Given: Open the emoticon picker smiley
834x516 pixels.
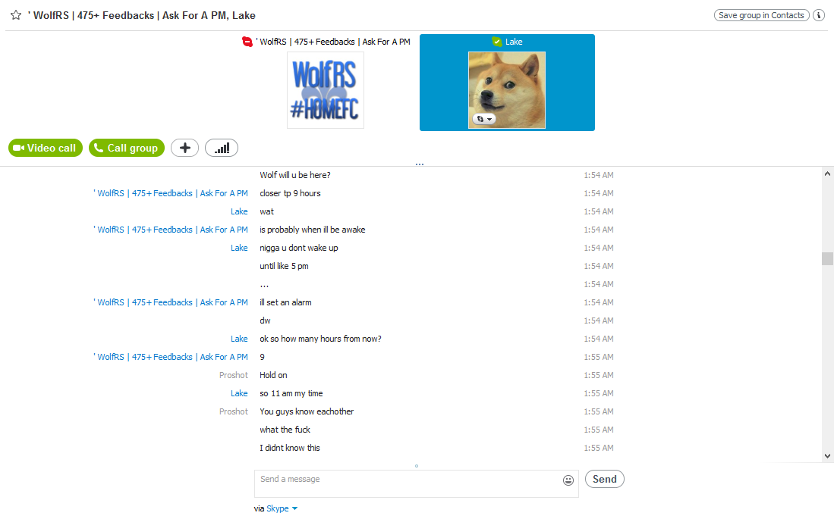Looking at the screenshot, I should (568, 480).
